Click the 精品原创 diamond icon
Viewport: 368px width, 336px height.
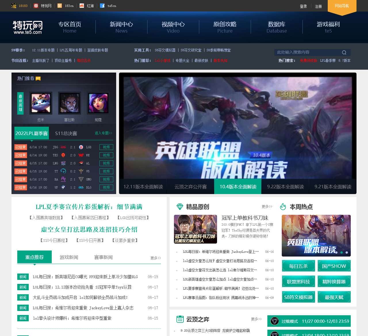point(180,207)
